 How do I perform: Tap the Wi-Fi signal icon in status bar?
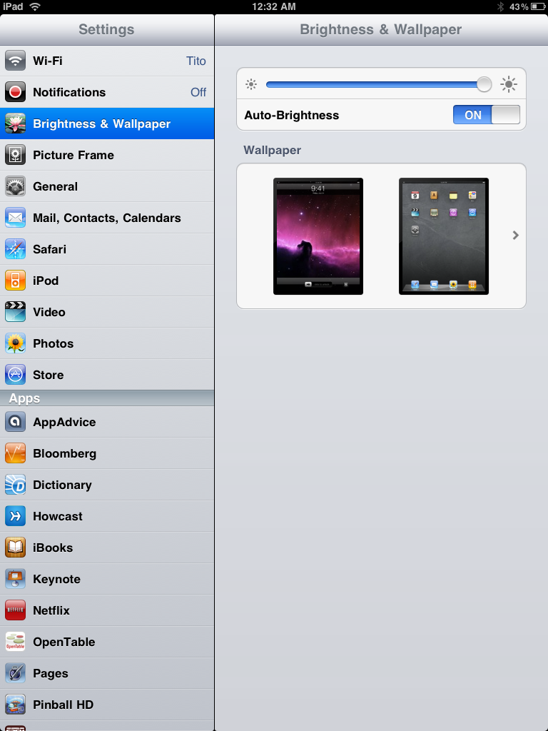34,6
